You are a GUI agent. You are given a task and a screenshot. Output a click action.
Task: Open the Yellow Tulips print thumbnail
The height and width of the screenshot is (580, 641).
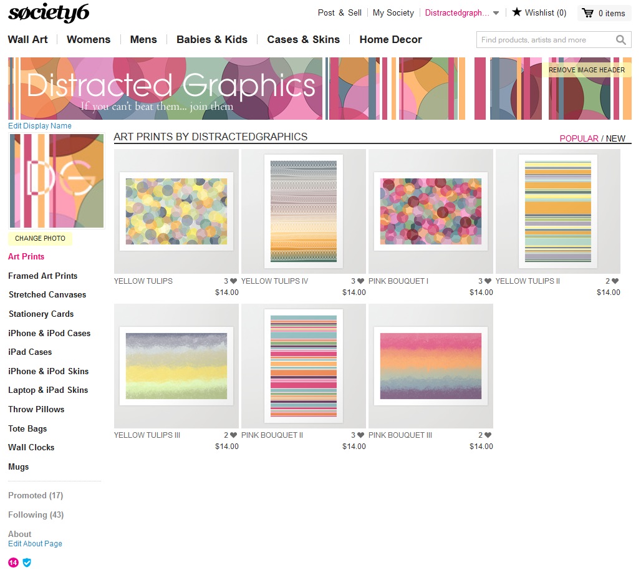176,211
